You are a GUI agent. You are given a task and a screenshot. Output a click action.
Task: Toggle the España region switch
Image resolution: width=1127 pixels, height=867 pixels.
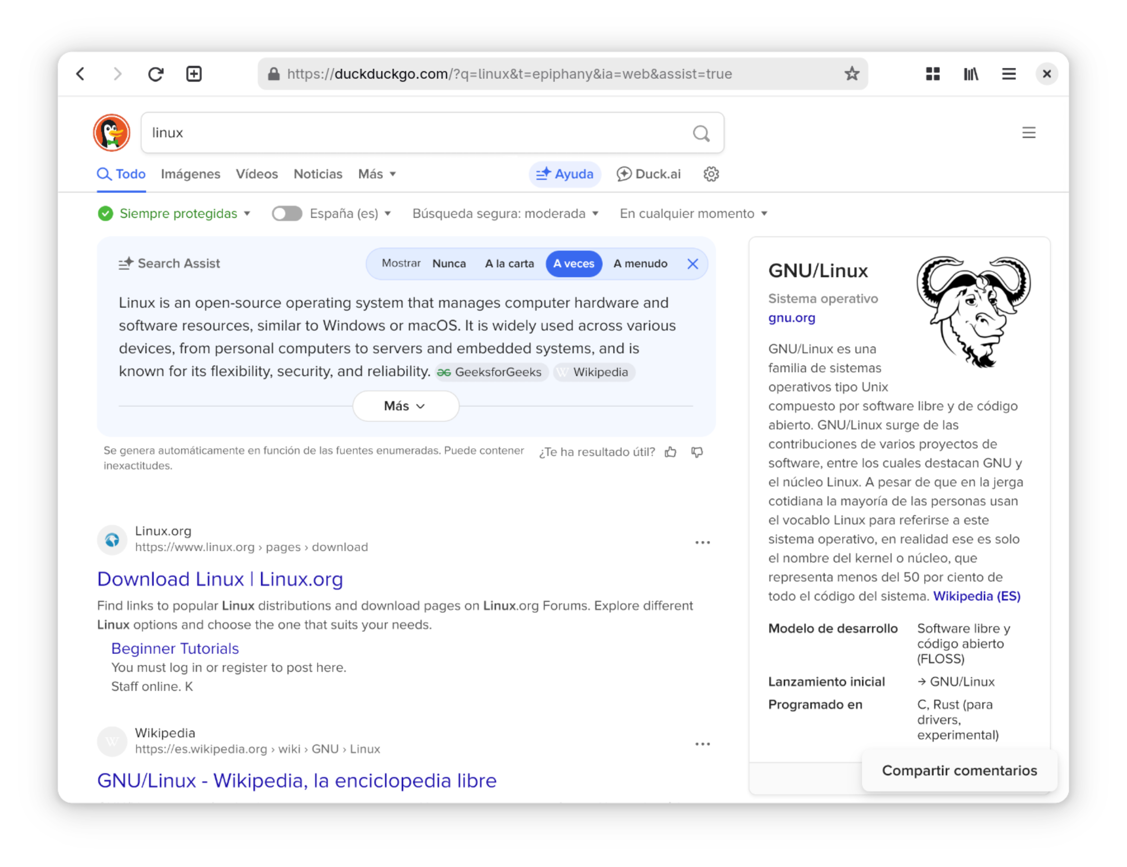[287, 213]
